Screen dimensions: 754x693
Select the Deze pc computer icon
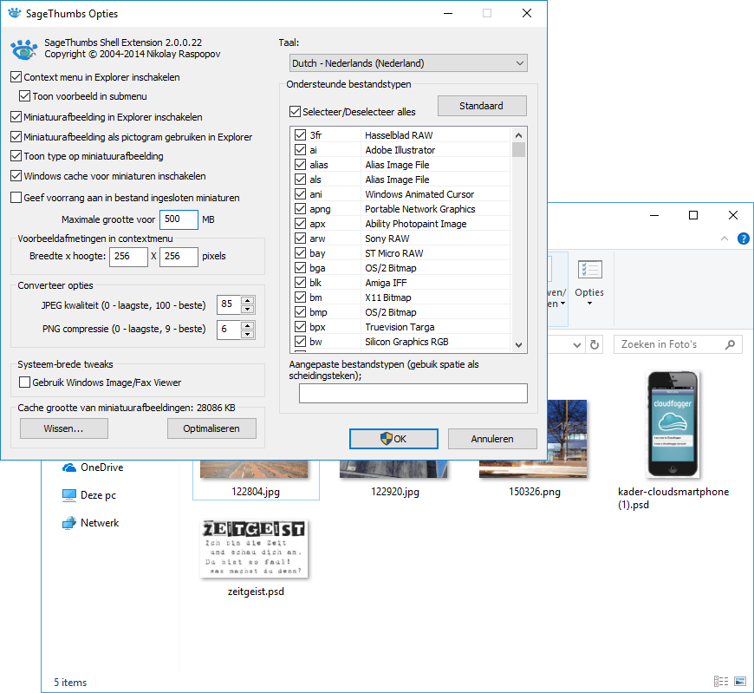click(69, 495)
